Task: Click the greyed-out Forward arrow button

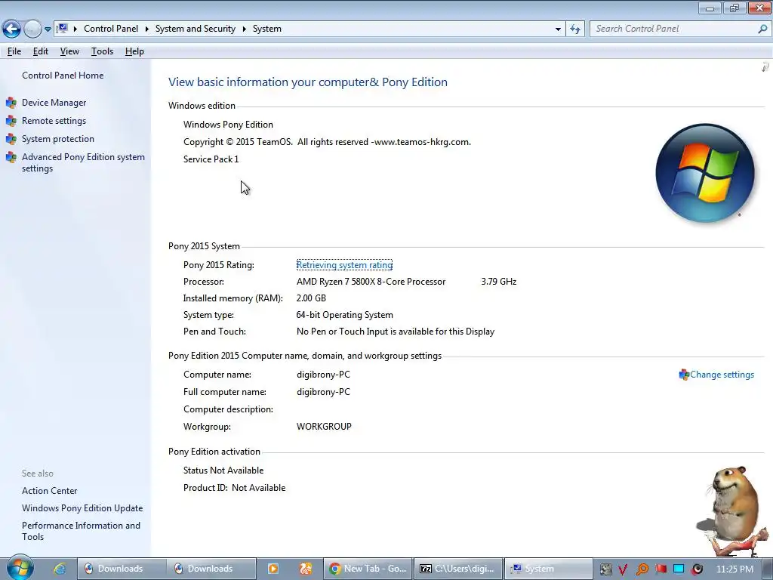Action: point(32,29)
